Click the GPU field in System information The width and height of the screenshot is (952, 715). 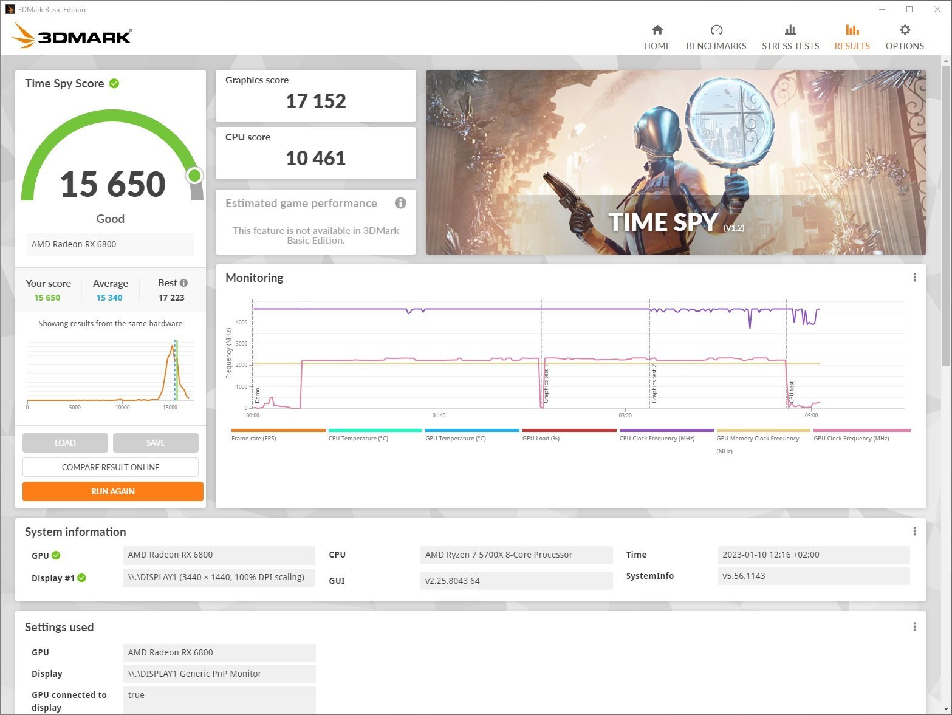coord(219,555)
